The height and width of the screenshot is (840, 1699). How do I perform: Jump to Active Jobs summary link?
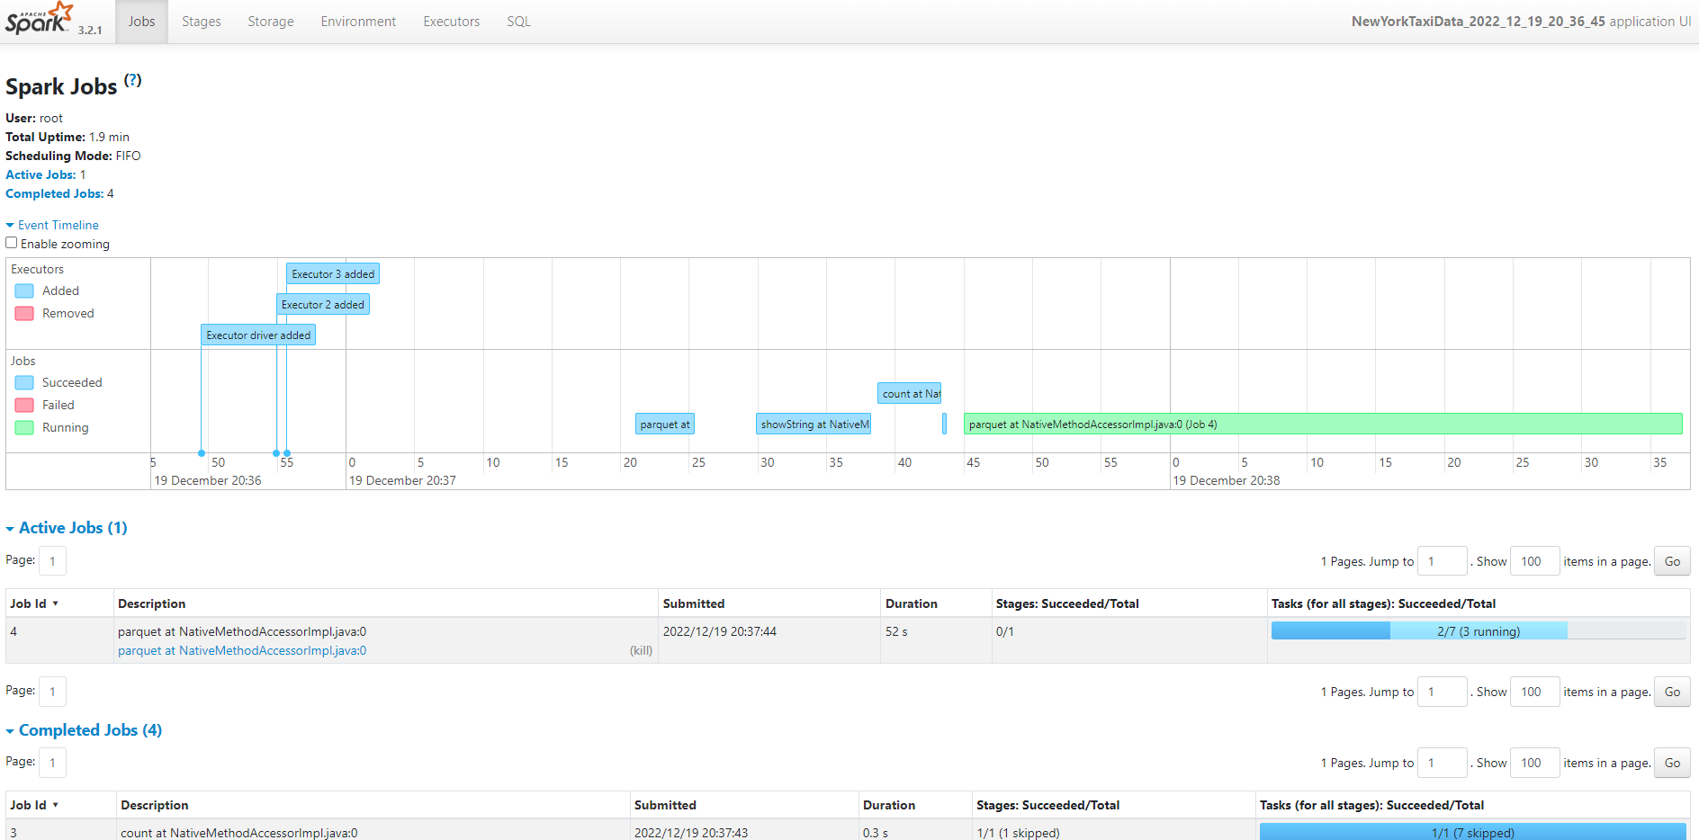pyautogui.click(x=40, y=174)
